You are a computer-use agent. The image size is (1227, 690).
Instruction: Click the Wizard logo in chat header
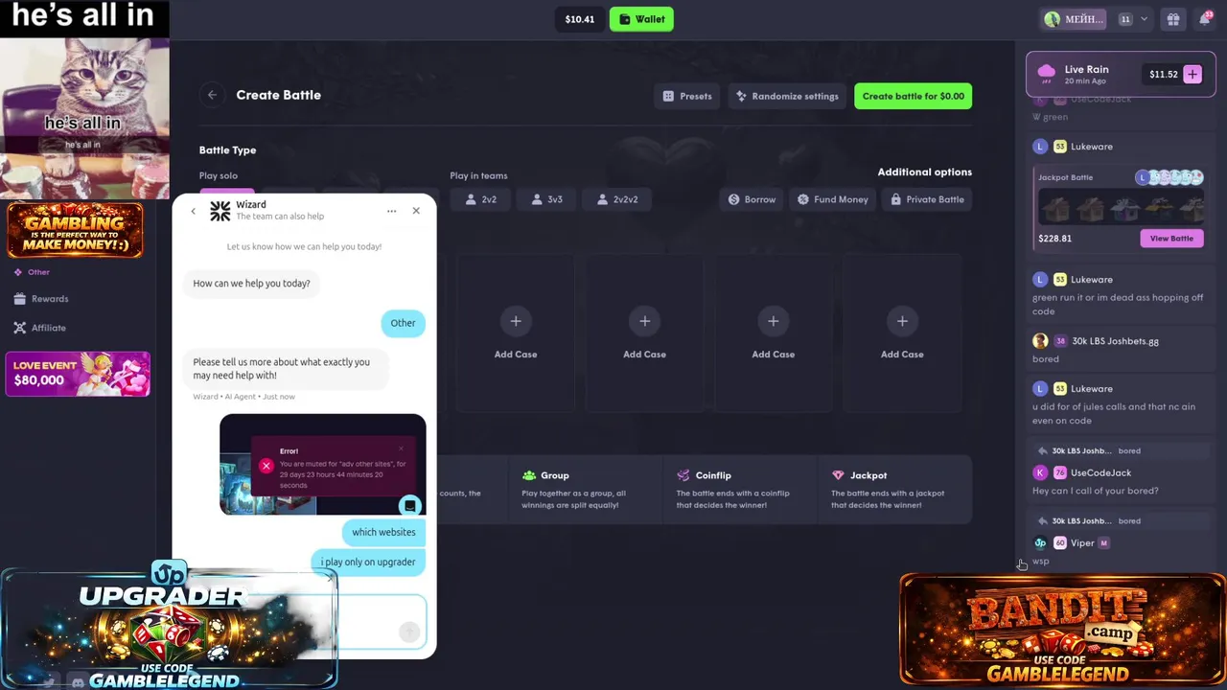[220, 211]
